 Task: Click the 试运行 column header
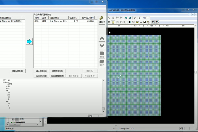(x=74, y=18)
